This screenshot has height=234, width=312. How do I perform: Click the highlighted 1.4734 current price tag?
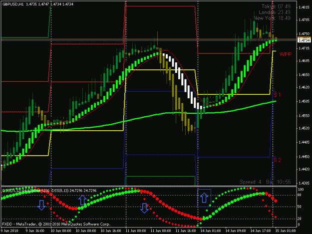pos(304,40)
